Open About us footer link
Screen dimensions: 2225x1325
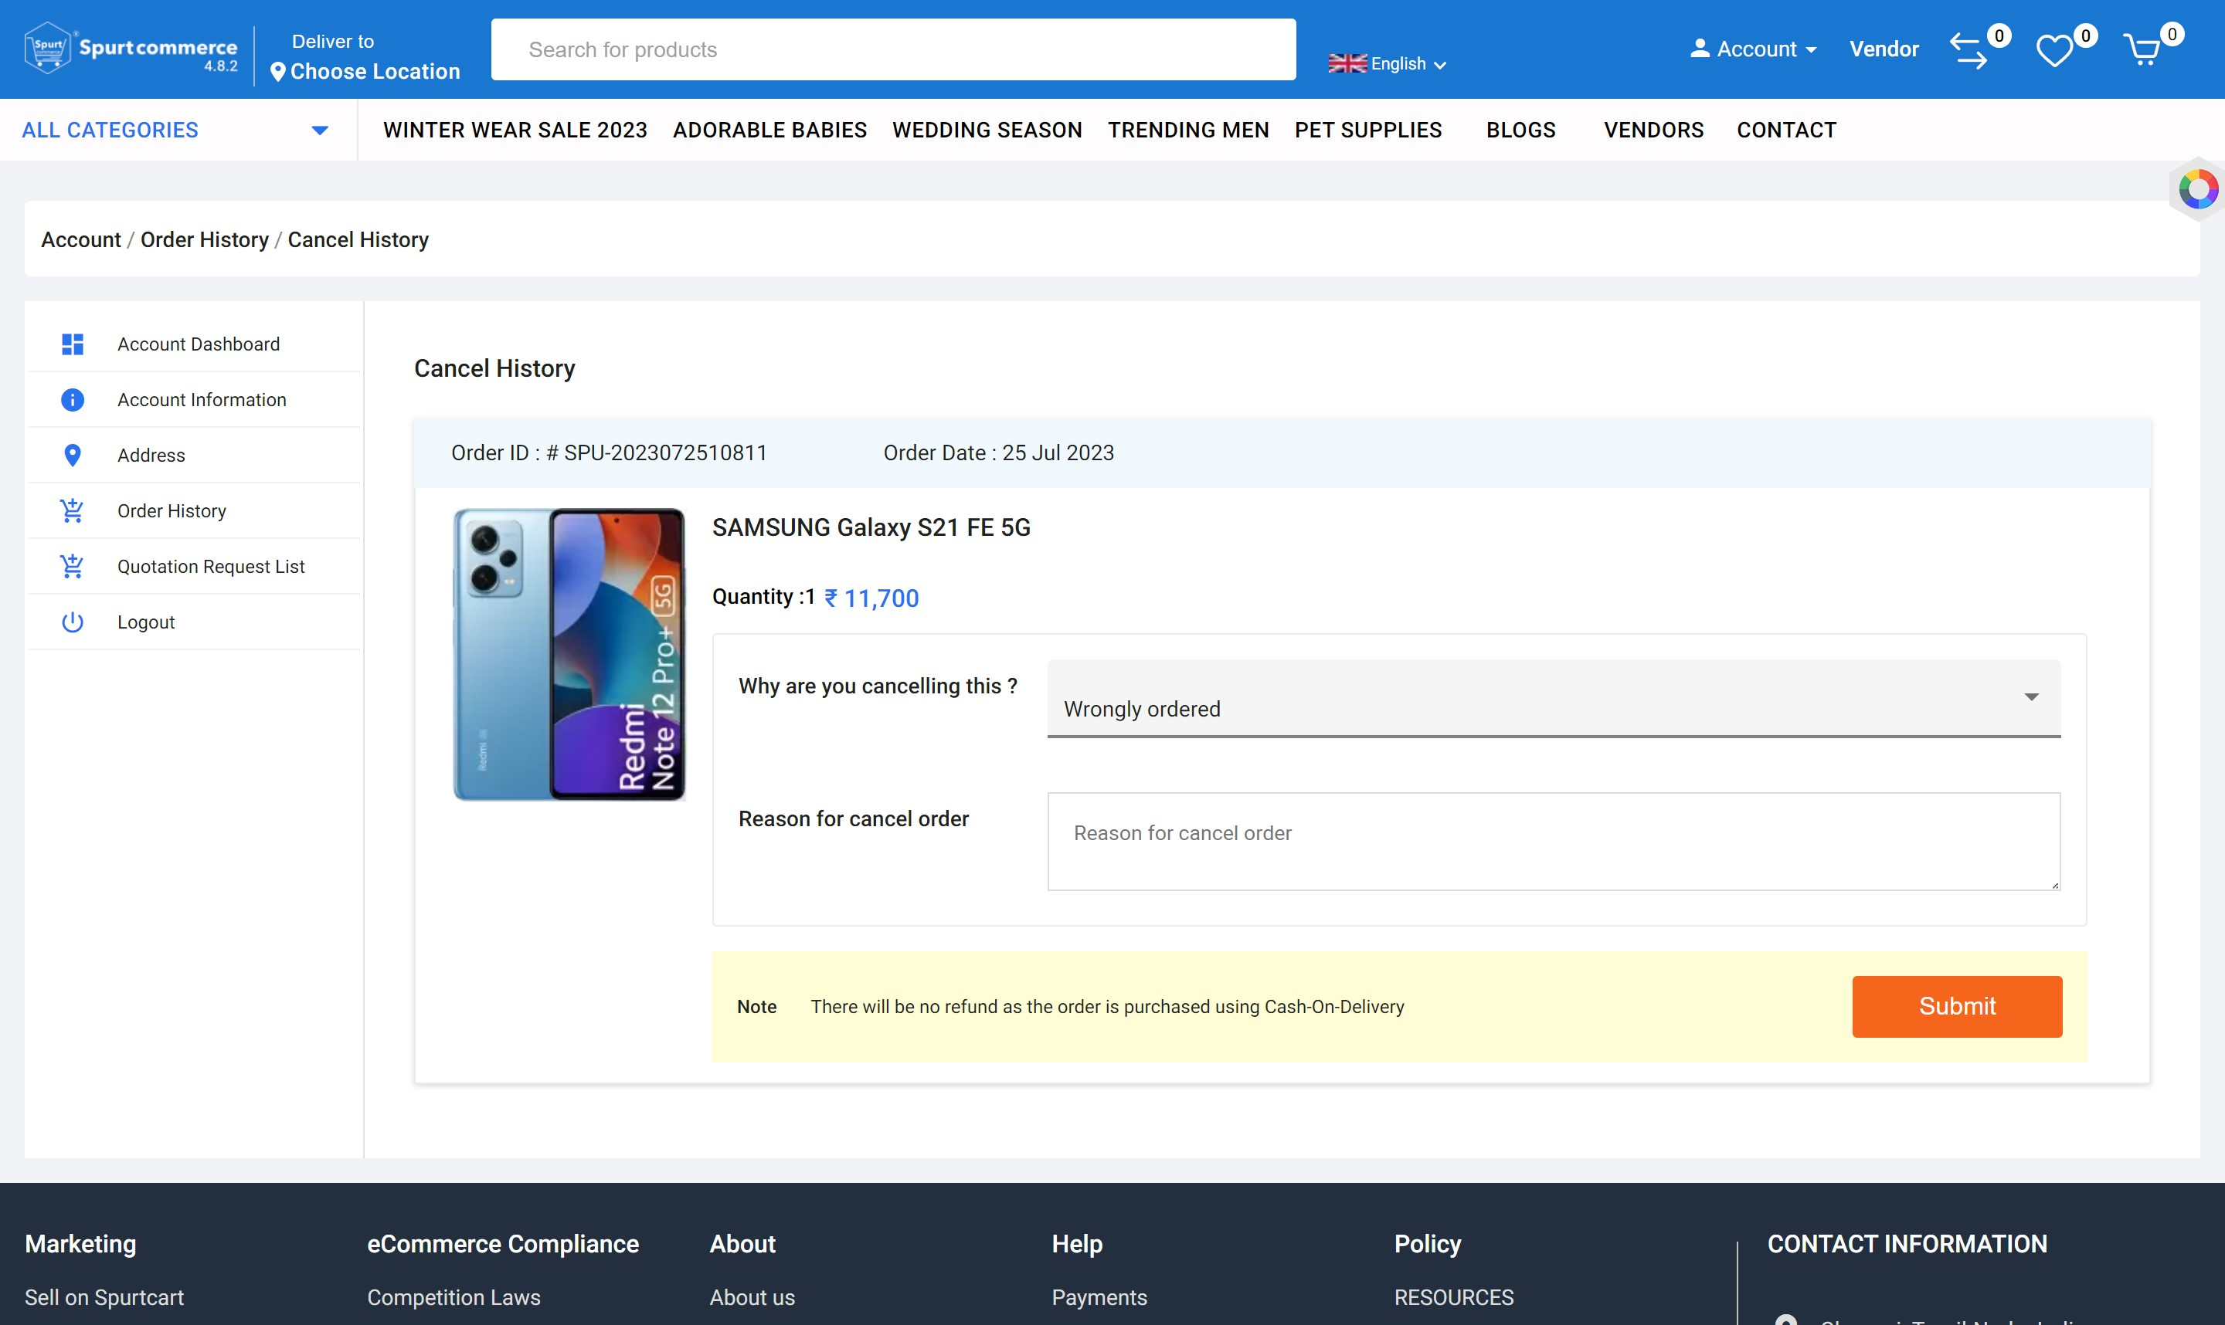tap(752, 1297)
